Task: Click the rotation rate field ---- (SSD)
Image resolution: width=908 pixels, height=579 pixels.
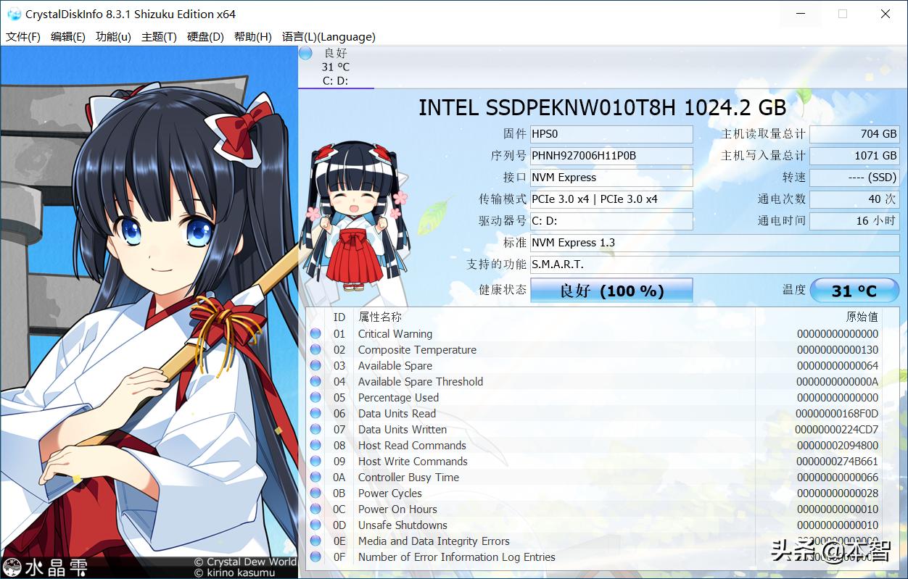Action: tap(854, 178)
